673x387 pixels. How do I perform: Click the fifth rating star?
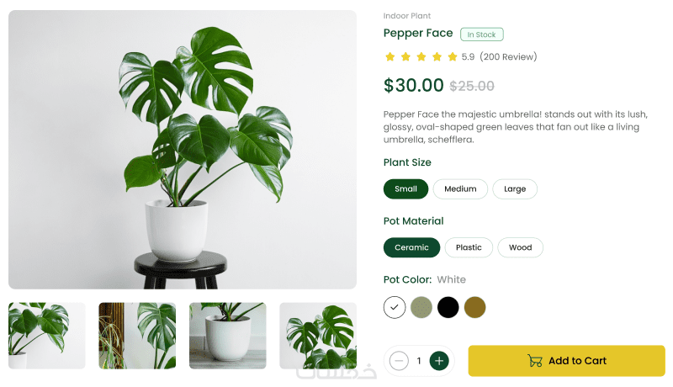[x=453, y=56]
